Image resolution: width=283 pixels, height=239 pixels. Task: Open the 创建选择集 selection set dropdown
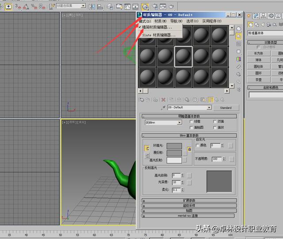[x=83, y=6]
